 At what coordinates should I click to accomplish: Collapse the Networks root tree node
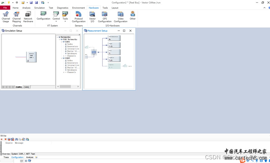coord(57,37)
